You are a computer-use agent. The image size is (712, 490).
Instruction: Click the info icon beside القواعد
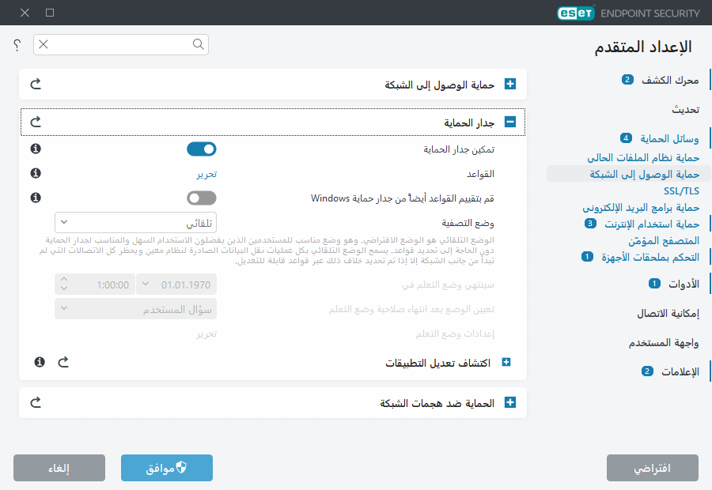click(x=35, y=173)
